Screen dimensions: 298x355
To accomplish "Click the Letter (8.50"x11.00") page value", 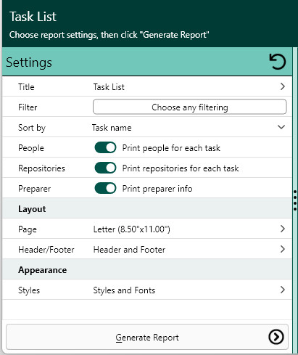I will pos(132,229).
